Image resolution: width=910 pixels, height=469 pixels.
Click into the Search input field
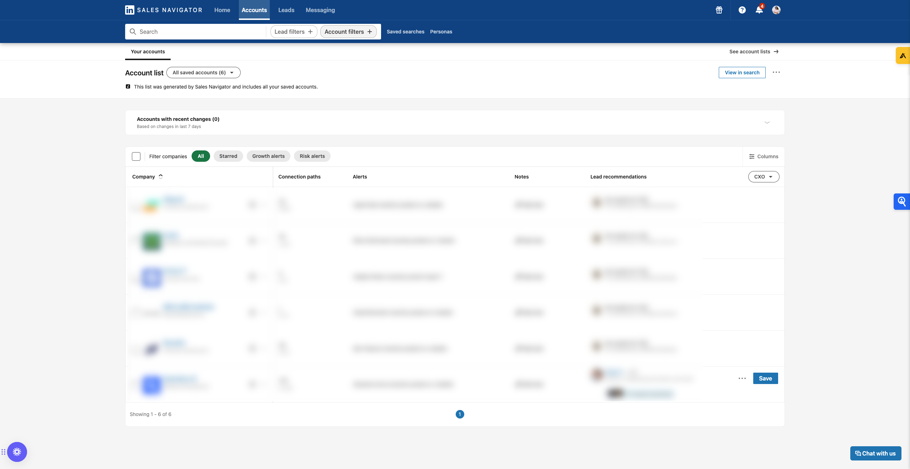pos(199,32)
